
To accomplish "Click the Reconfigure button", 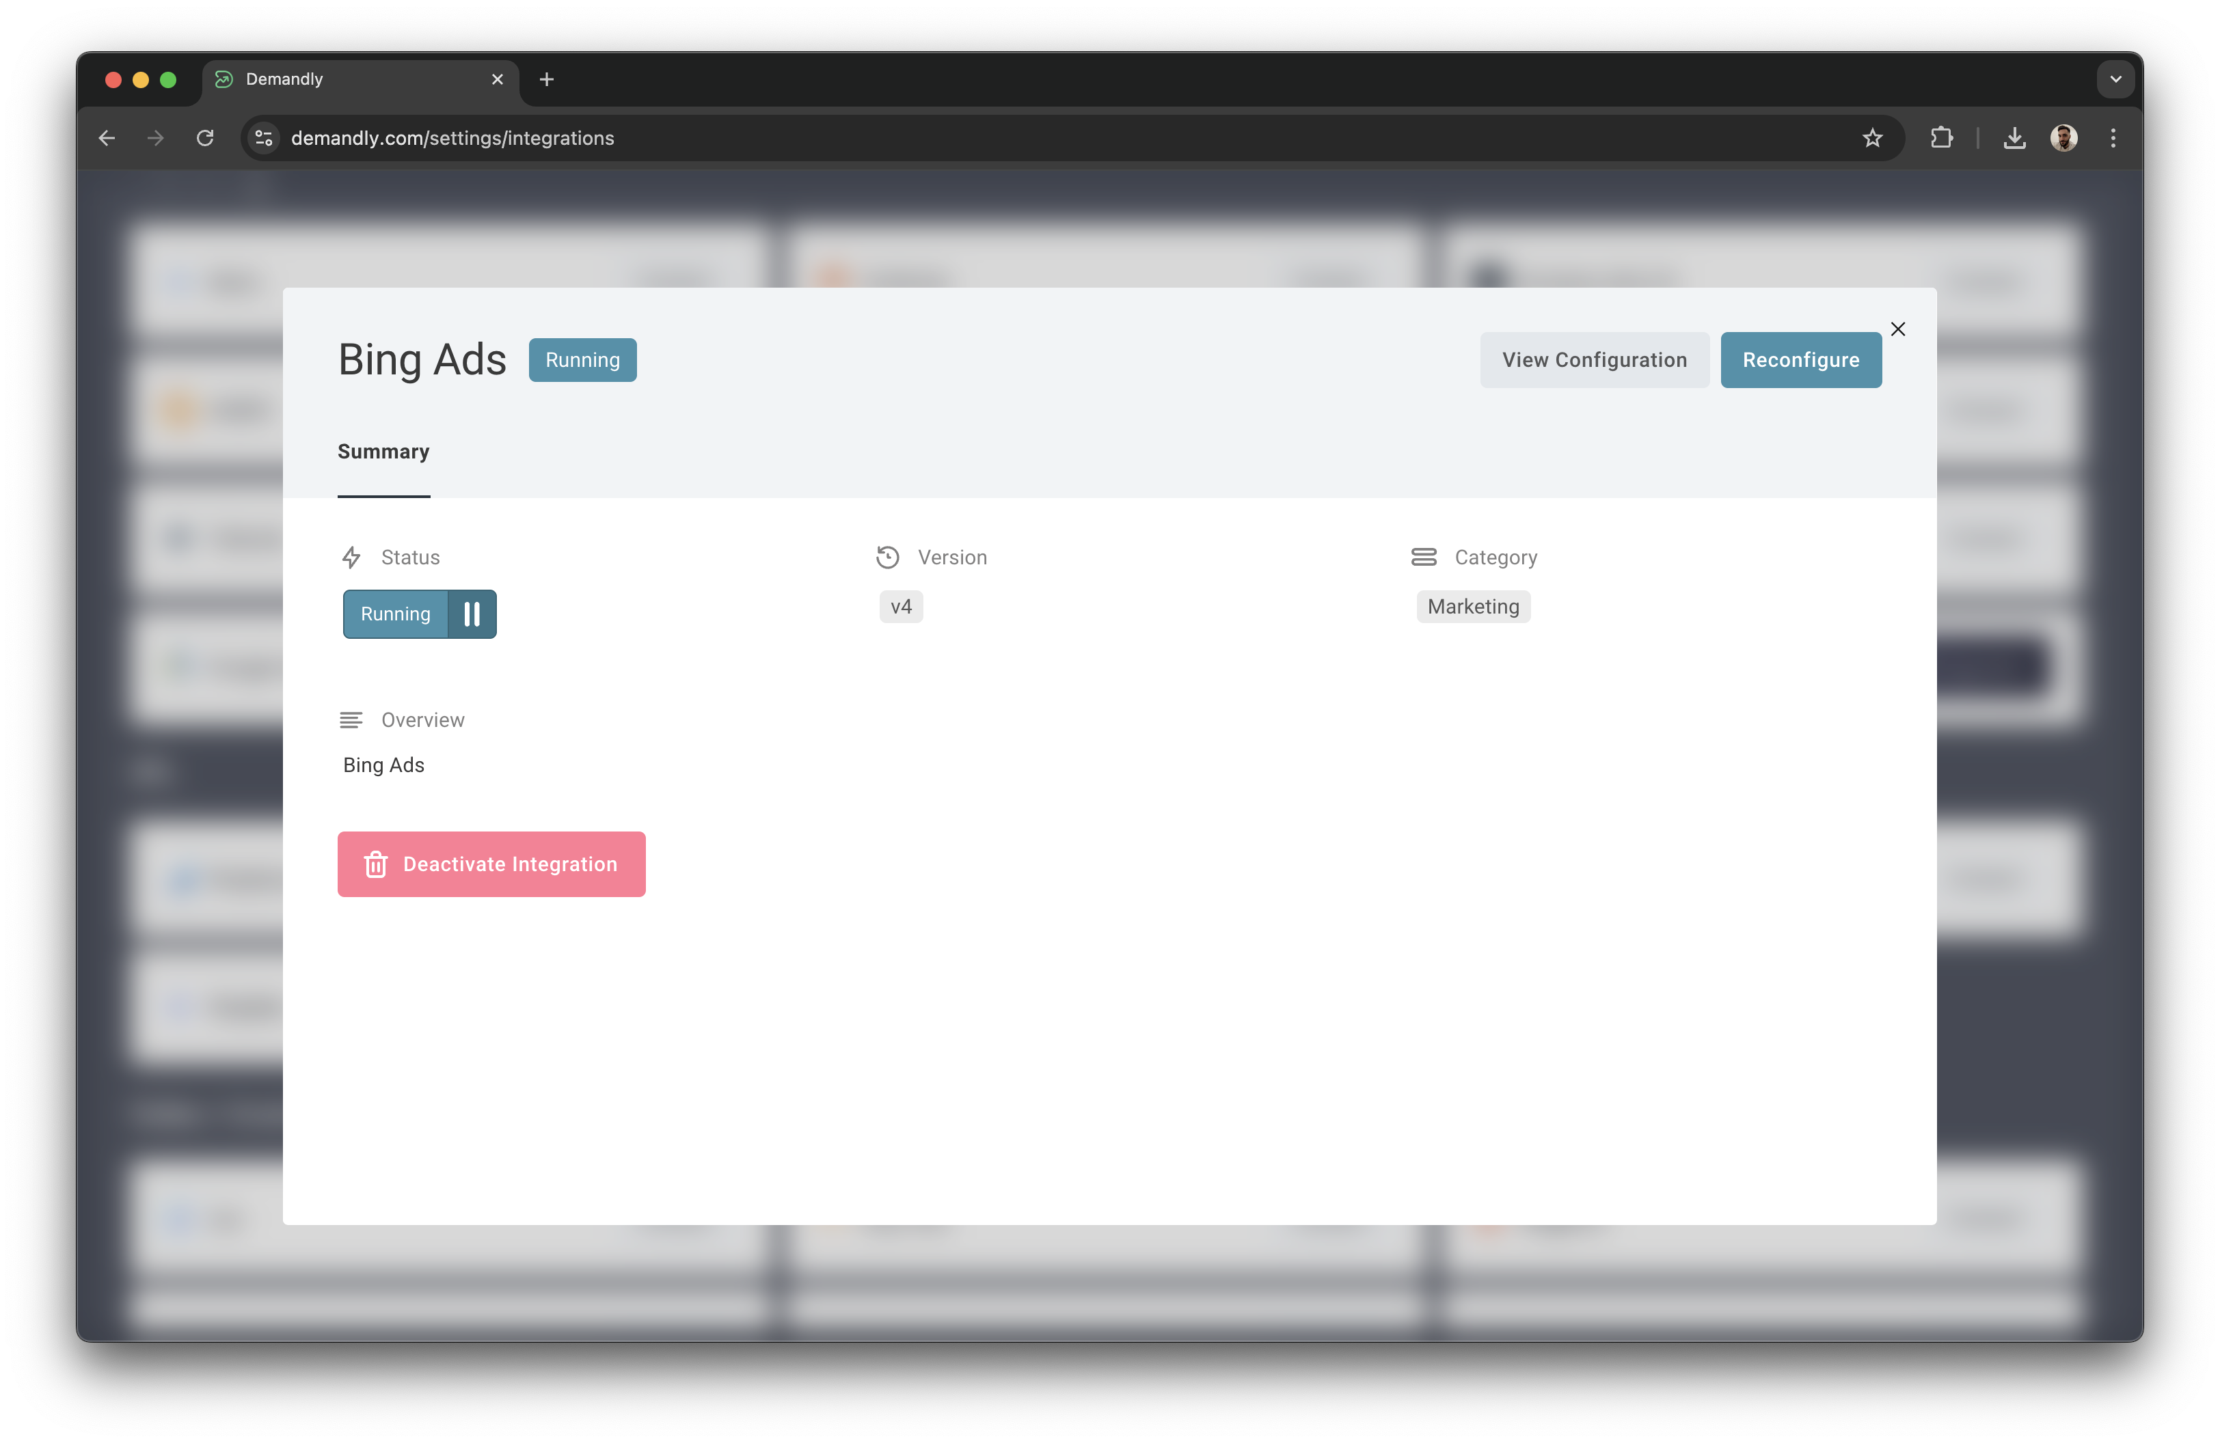I will coord(1800,360).
